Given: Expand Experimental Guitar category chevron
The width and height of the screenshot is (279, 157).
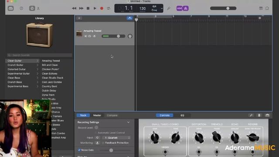Looking at the screenshot, I should pyautogui.click(x=37, y=74).
